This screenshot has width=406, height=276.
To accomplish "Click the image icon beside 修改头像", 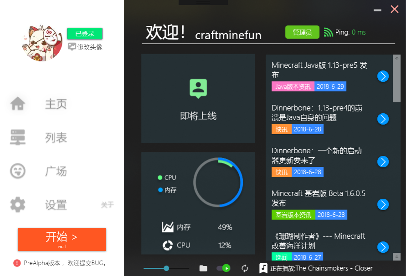I will [72, 47].
